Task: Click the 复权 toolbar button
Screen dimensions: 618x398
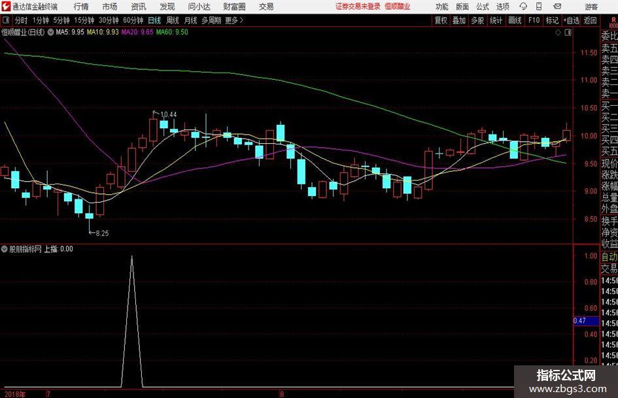Action: (441, 20)
